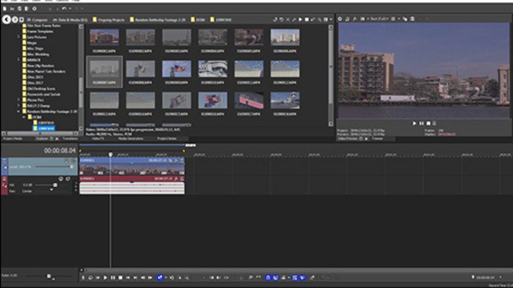Click the Computer breadcrumb in Explorer path

coord(37,20)
